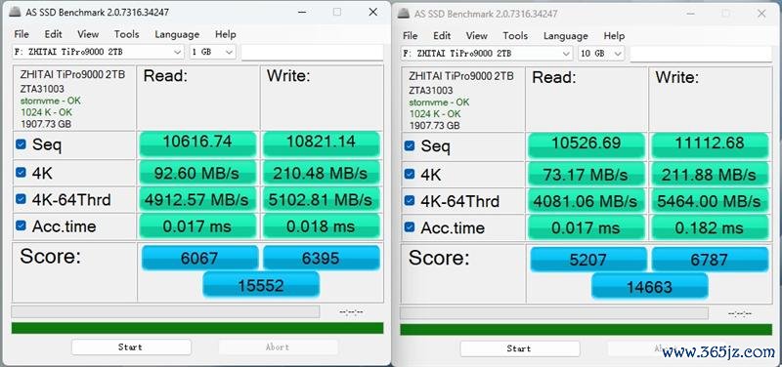Open the 1 GB test size dropdown

coord(212,52)
